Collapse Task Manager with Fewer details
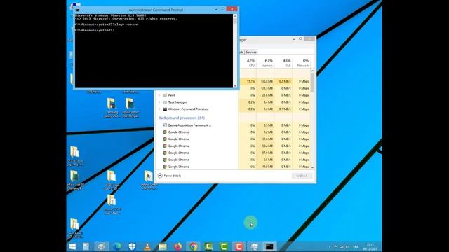The width and height of the screenshot is (449, 252). [x=170, y=176]
